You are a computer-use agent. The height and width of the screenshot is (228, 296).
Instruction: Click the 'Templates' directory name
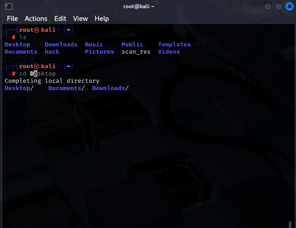174,45
